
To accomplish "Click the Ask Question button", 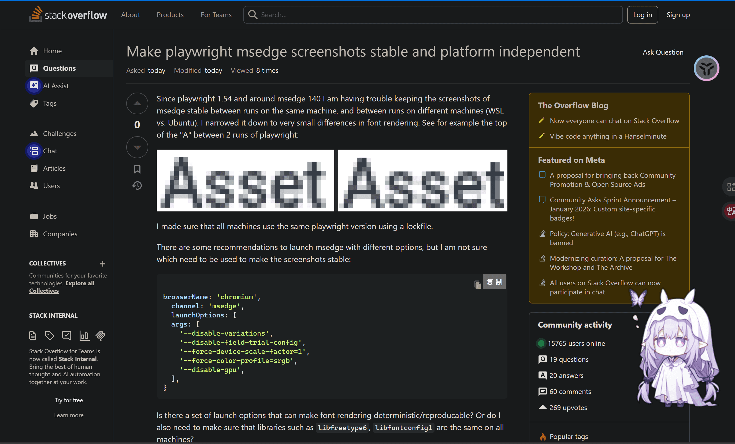I will point(663,52).
